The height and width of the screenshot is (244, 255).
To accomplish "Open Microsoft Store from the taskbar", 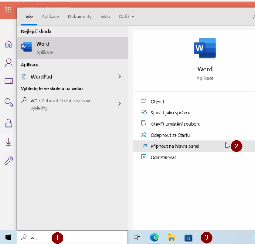I will click(x=188, y=238).
